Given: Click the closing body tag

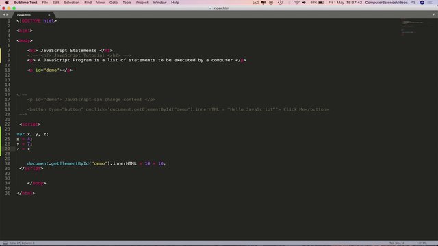Looking at the screenshot, I should click(36, 183).
